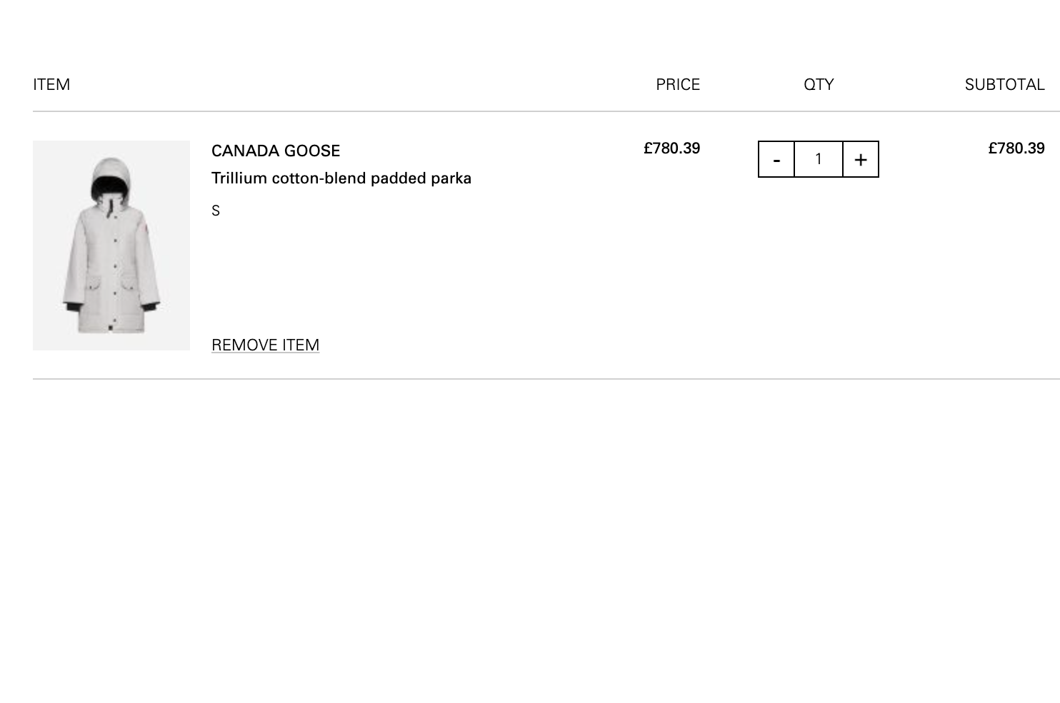The height and width of the screenshot is (703, 1060).
Task: Click the quantity input field showing 1
Action: coord(819,159)
